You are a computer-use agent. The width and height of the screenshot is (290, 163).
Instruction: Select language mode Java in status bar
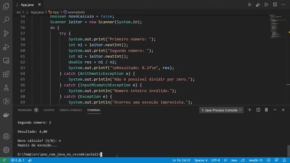(234, 160)
